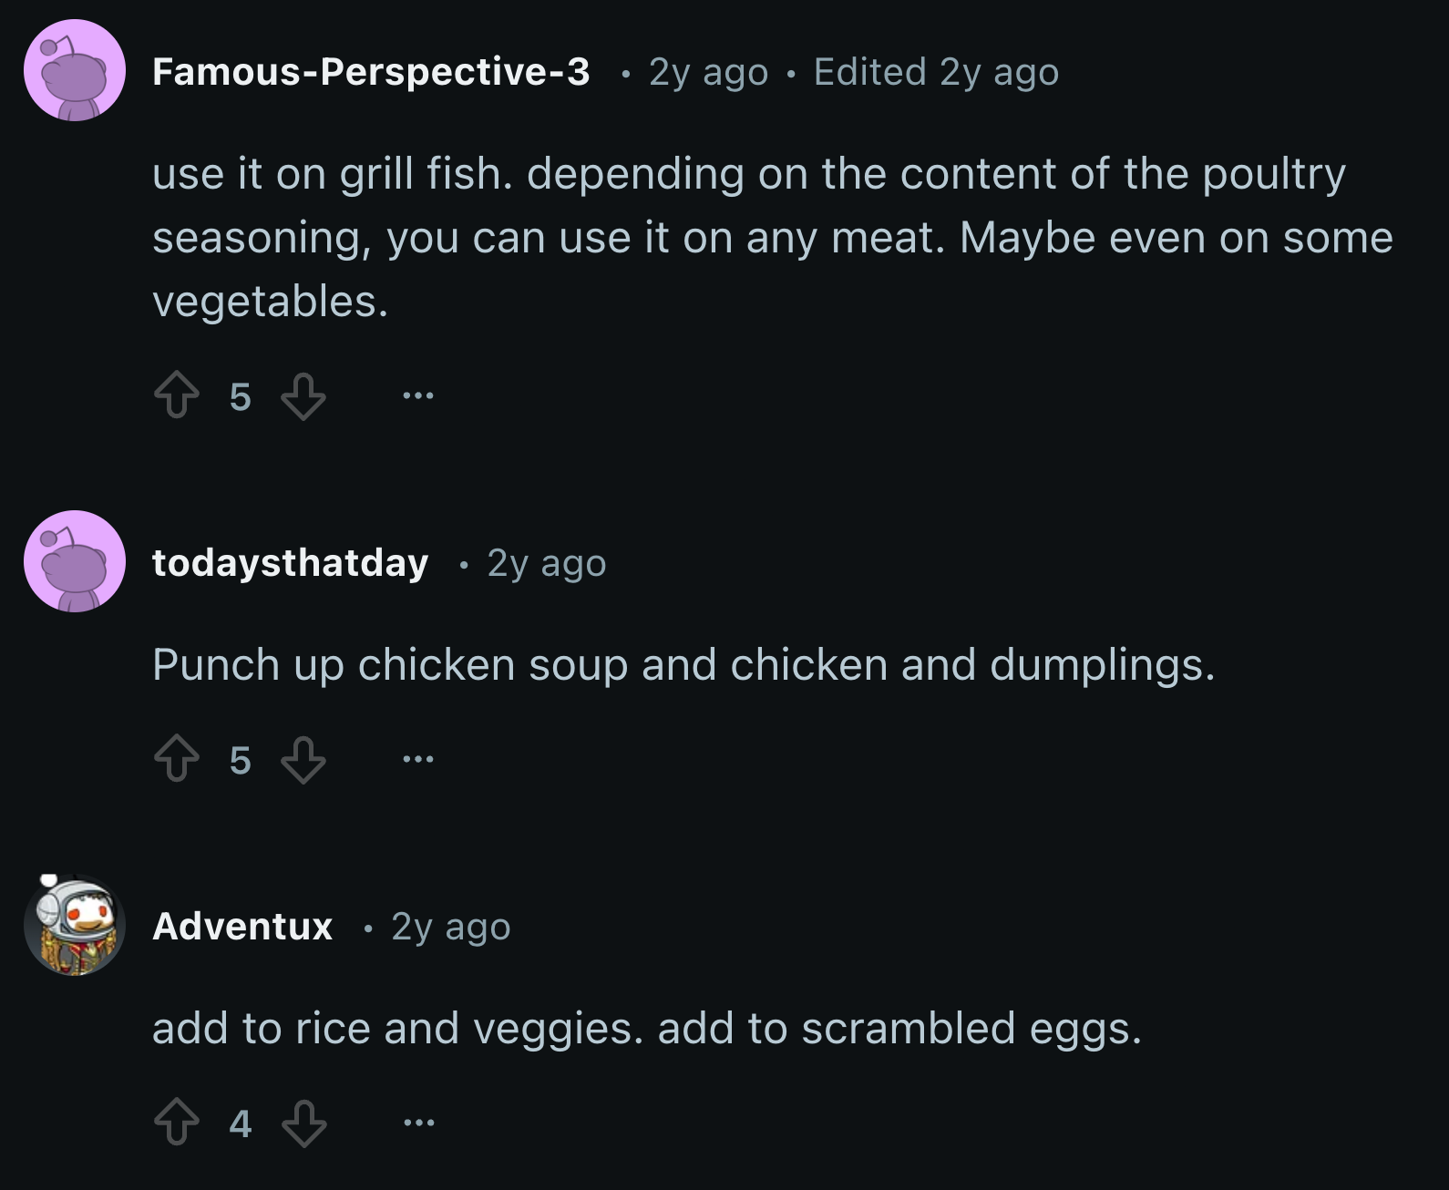
Task: Open more options on Famous-Perspective-3's comment
Action: pos(418,395)
